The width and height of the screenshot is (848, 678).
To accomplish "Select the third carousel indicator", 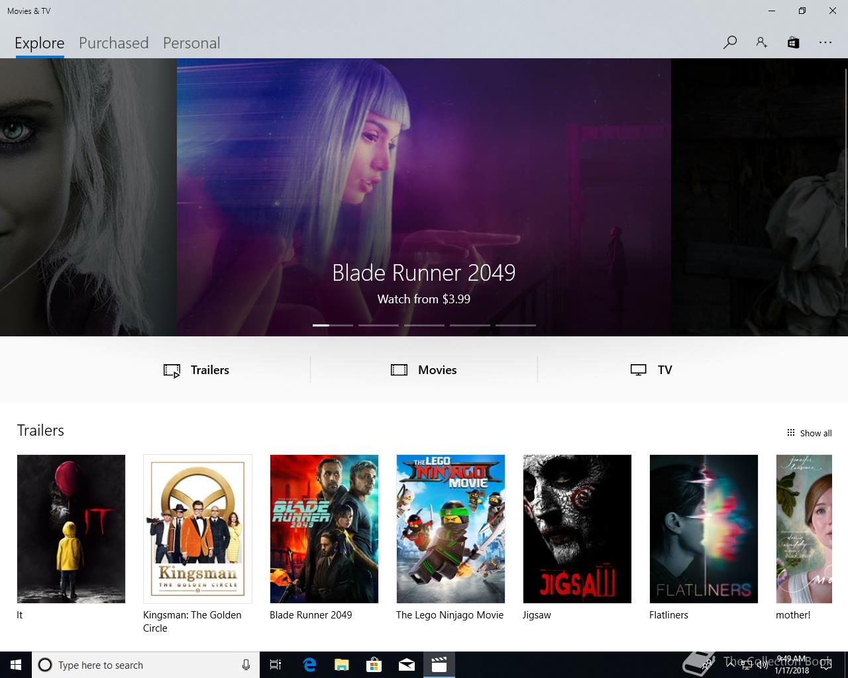I will pos(424,325).
